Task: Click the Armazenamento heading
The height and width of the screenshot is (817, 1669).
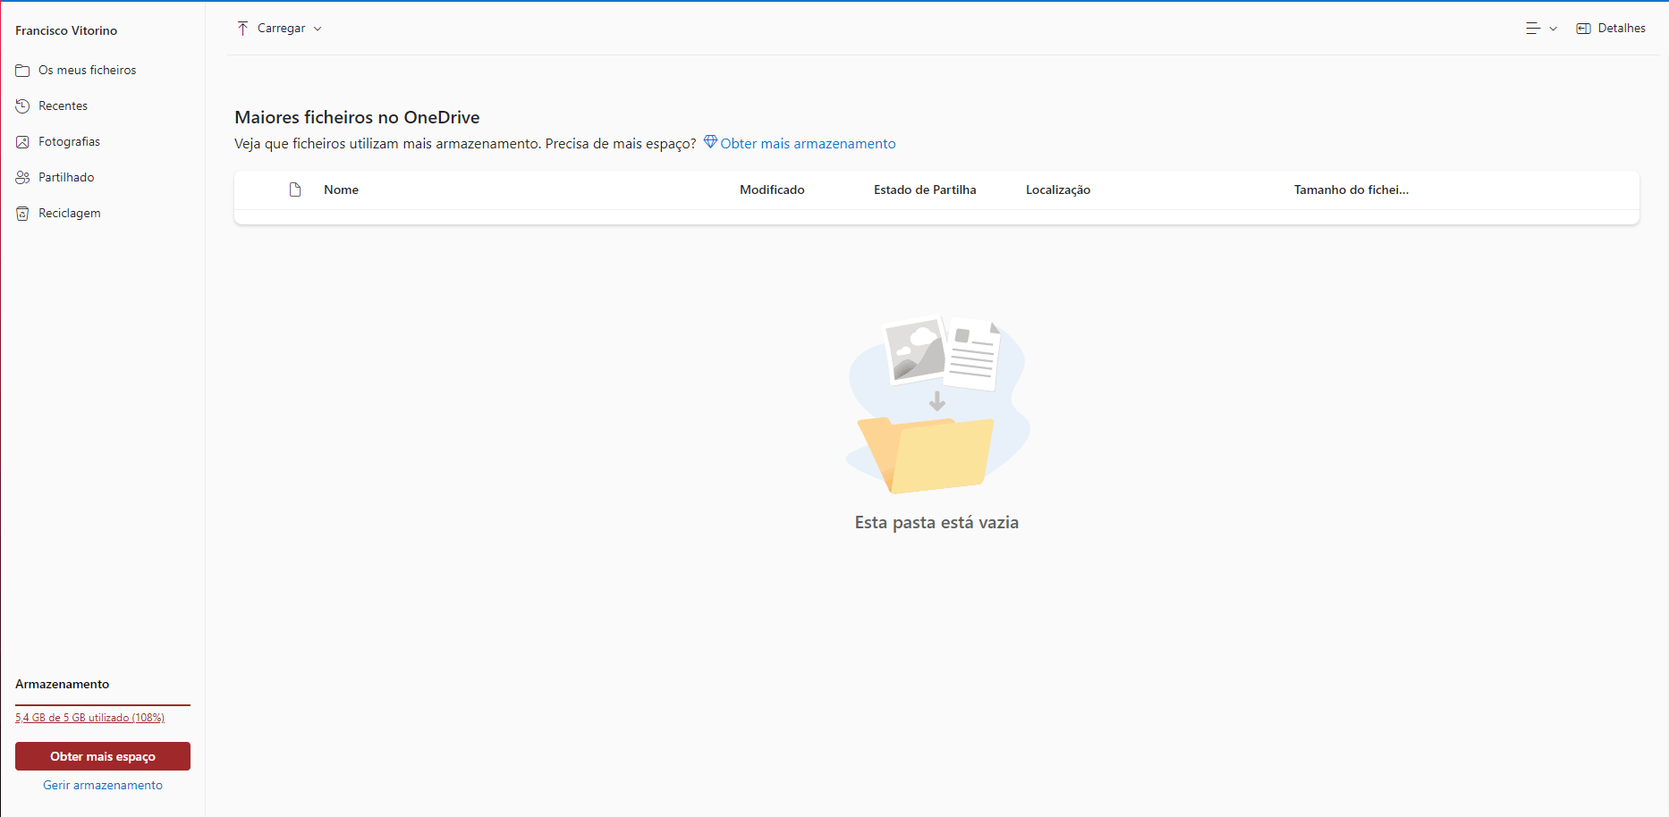Action: (62, 684)
